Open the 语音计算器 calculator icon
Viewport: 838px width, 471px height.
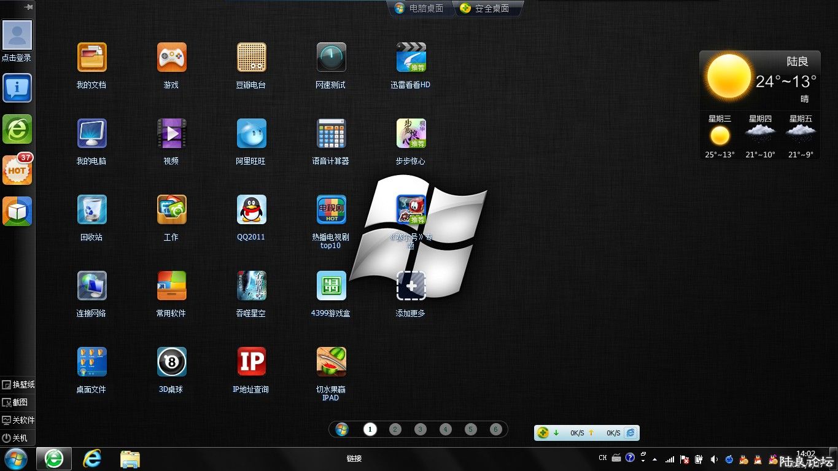pos(331,134)
